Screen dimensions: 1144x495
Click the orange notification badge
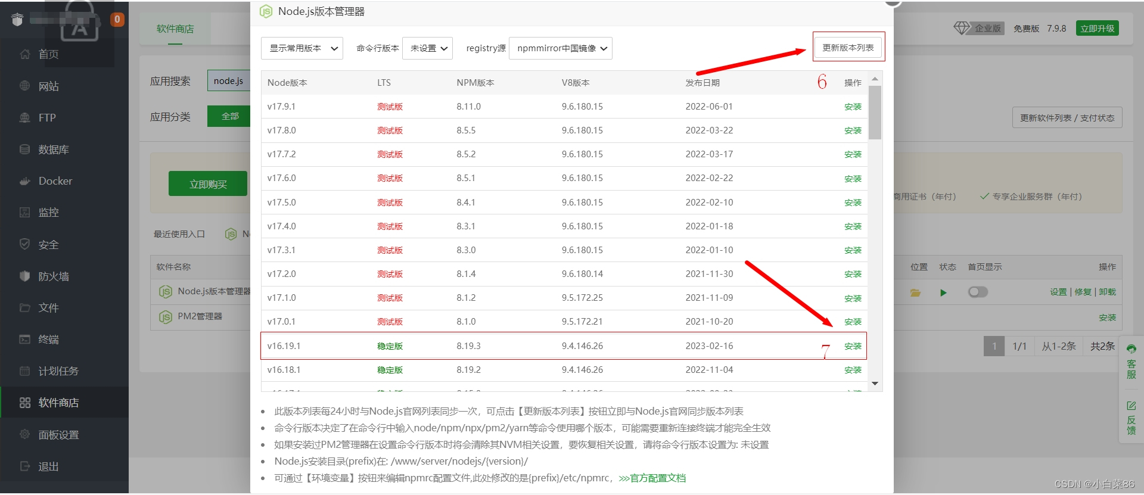tap(117, 20)
